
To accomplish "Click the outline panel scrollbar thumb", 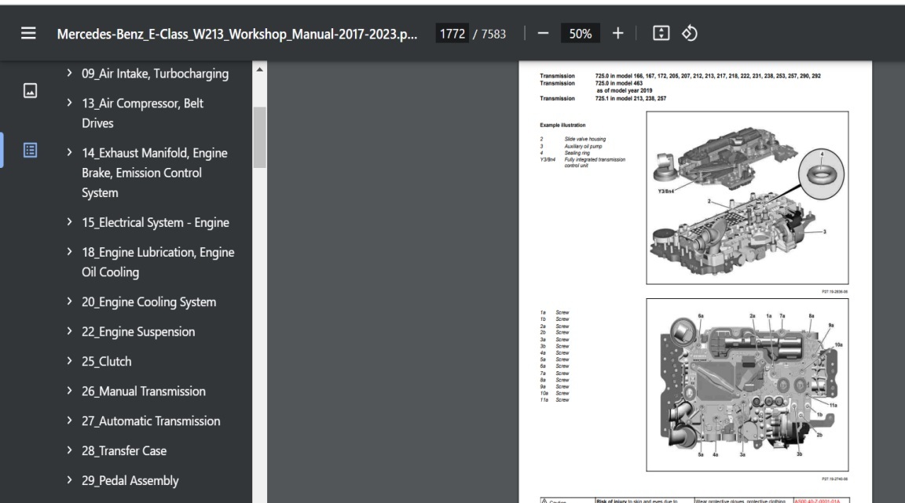I will tap(259, 137).
